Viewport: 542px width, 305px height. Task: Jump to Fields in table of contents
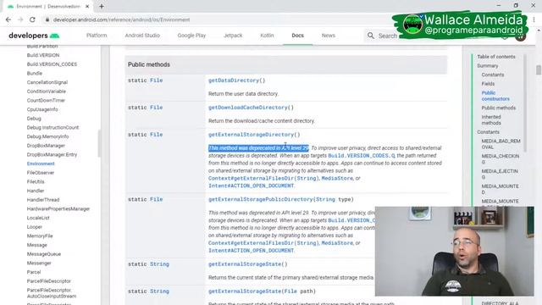(x=488, y=83)
